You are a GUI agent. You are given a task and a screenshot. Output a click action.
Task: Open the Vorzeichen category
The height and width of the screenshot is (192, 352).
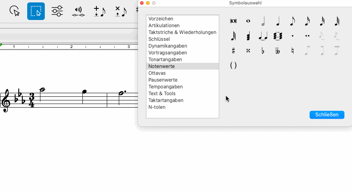point(161,19)
